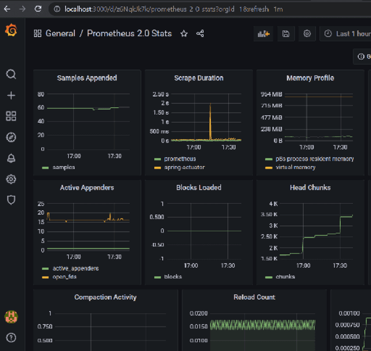
Task: Toggle the samples legend series
Action: click(x=64, y=167)
